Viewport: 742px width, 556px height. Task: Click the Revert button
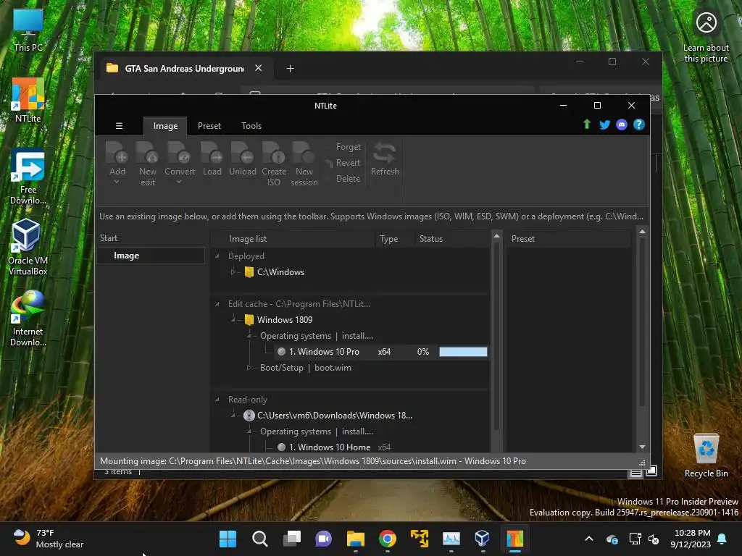coord(343,163)
